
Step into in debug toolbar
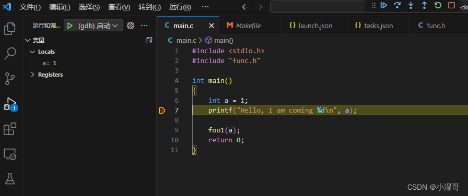[411, 5]
